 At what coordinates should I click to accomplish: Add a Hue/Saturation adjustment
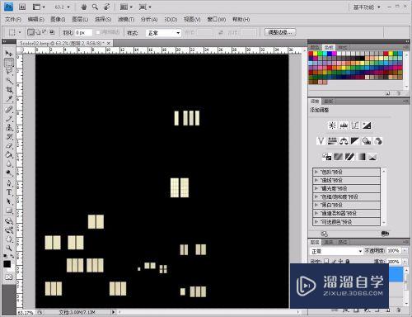pos(332,141)
